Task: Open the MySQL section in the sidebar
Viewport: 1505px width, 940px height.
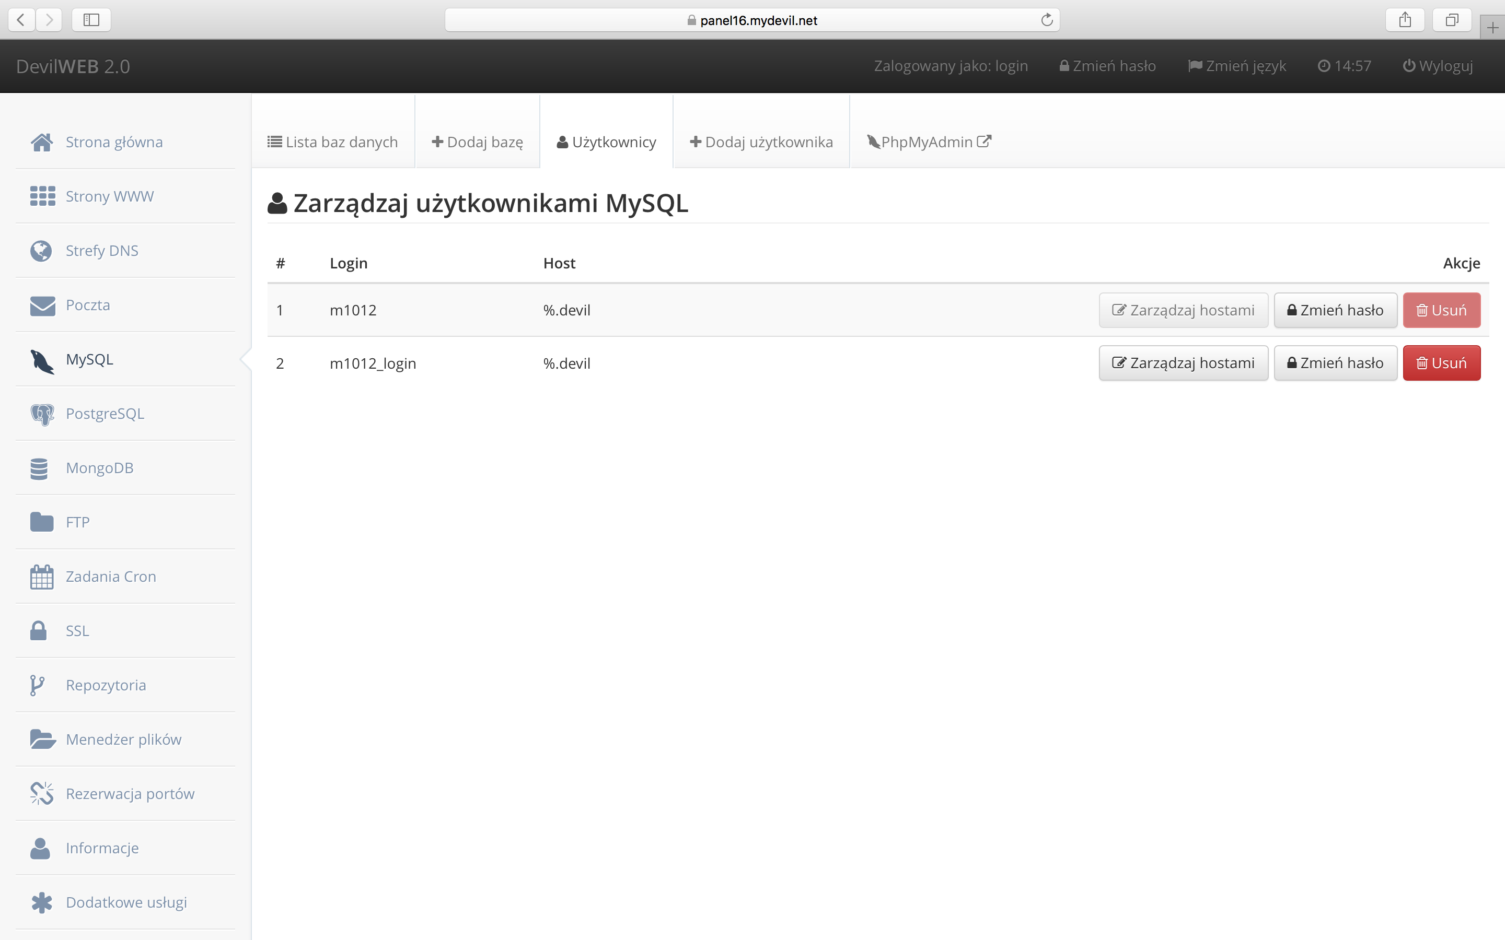Action: click(89, 359)
